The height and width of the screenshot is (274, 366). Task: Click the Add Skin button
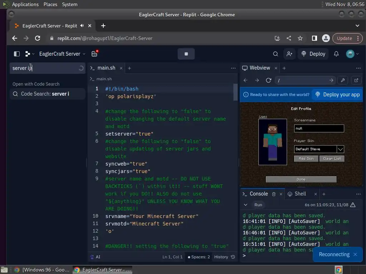[x=306, y=159]
